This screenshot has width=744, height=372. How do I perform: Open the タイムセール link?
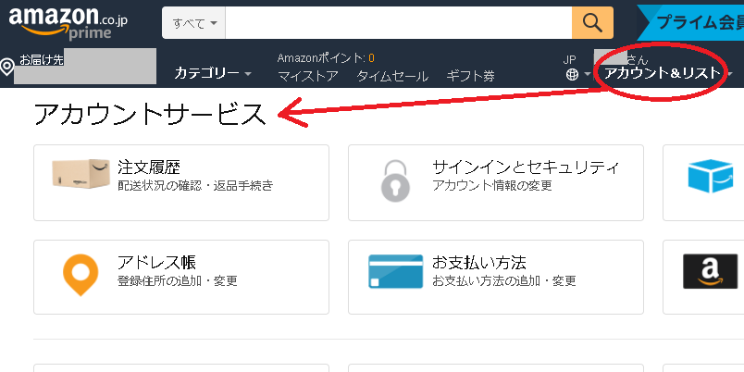pos(392,76)
